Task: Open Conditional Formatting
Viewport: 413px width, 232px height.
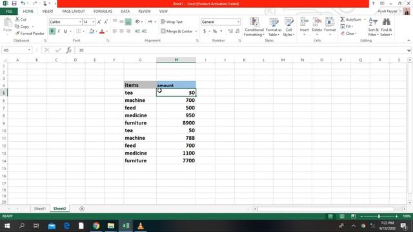Action: (x=254, y=27)
